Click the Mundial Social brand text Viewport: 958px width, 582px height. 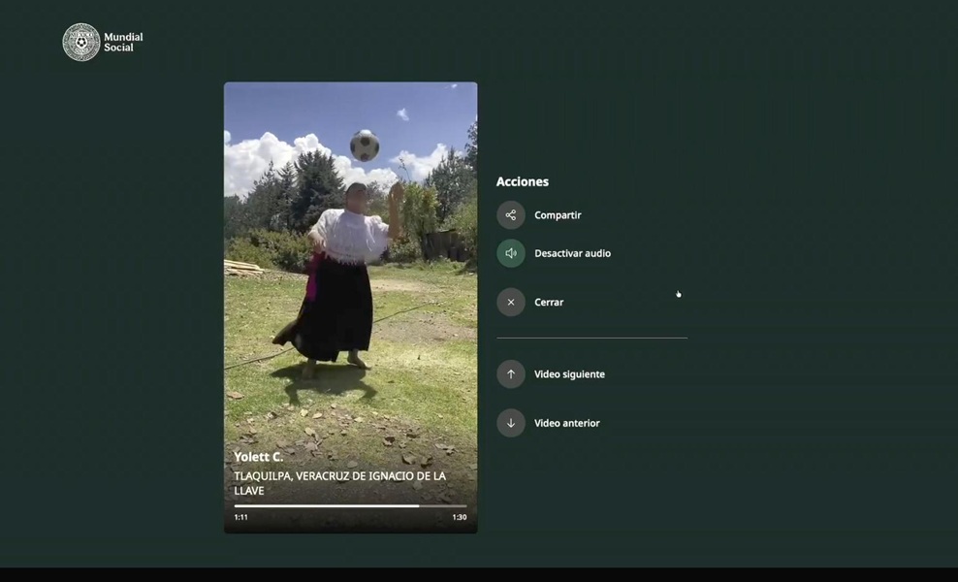tap(123, 42)
